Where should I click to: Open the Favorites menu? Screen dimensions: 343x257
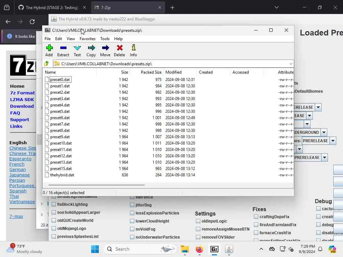(87, 39)
